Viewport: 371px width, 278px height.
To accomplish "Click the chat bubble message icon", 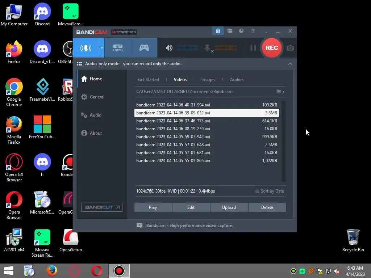I will coord(139,226).
